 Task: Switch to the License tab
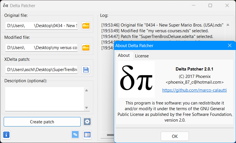pos(142,56)
